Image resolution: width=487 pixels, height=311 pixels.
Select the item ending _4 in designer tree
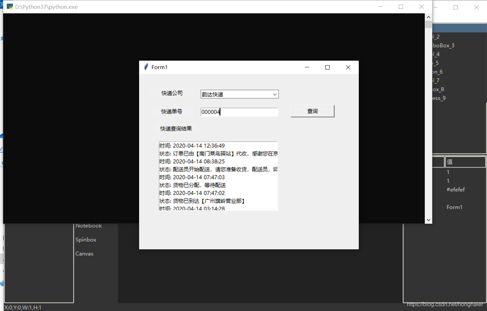pyautogui.click(x=436, y=54)
